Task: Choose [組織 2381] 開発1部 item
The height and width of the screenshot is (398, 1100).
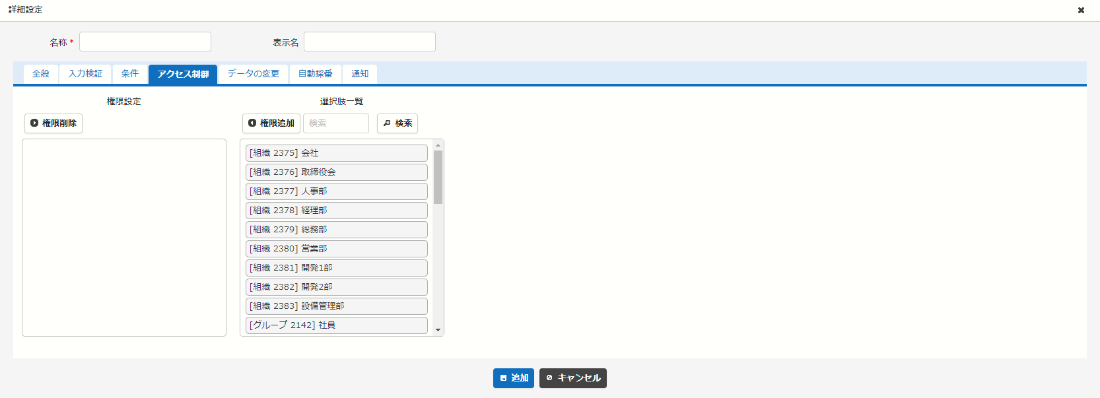Action: (337, 268)
